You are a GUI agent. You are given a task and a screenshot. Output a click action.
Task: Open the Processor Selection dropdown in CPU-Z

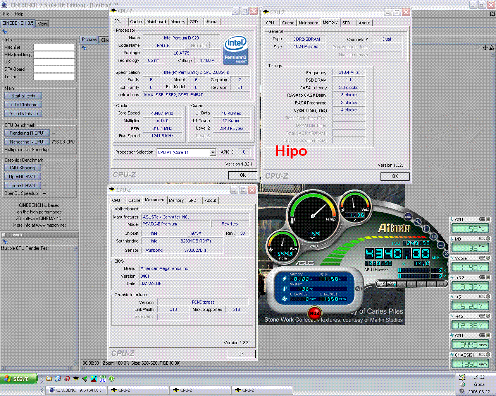click(x=213, y=152)
